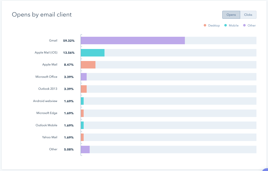Click the Outlook 2013 bar
Image resolution: width=268 pixels, height=171 pixels.
coord(83,89)
